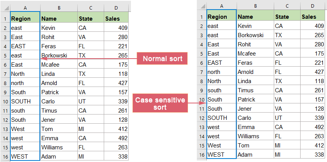Select the uppercase EAST cell in right table
The width and height of the screenshot is (327, 162).
221,63
